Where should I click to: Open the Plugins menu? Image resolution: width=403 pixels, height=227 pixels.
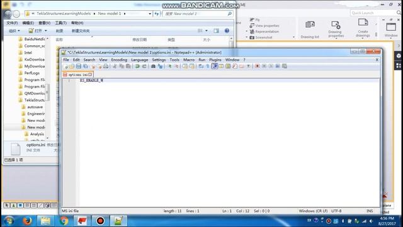(215, 60)
